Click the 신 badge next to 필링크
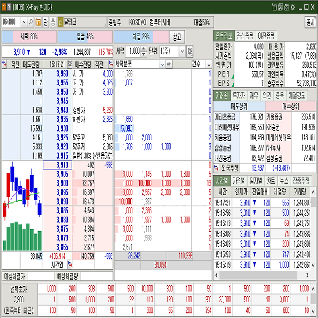Image resolution: width=318 pixels, height=318 pixels. tap(60, 22)
